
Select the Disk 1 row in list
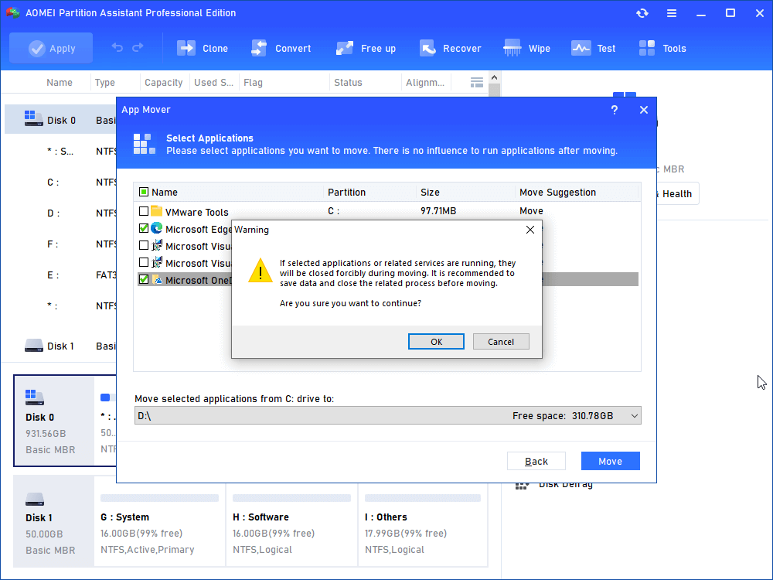click(60, 346)
